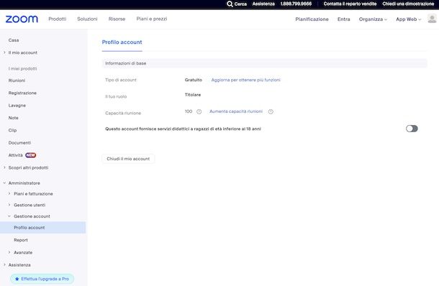Click Aumenta capacità riunioni link
The height and width of the screenshot is (286, 439).
[x=236, y=111]
